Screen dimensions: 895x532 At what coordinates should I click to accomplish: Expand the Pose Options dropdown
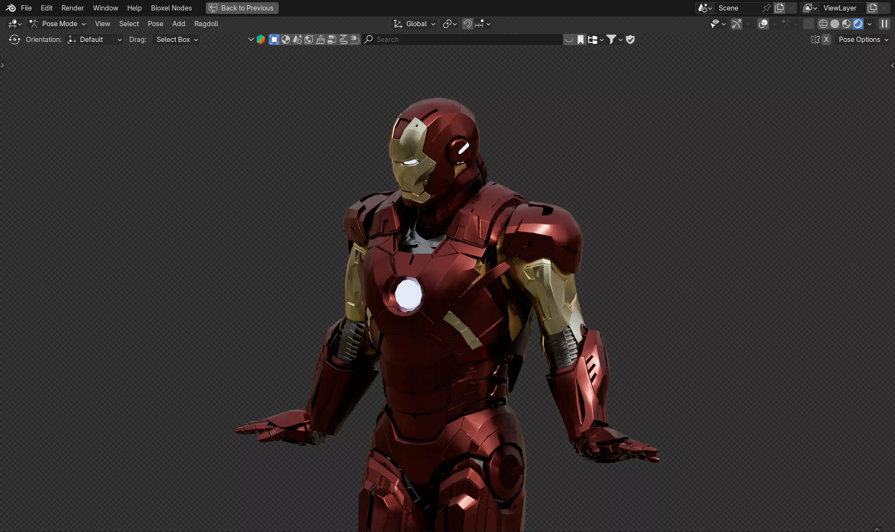tap(863, 39)
